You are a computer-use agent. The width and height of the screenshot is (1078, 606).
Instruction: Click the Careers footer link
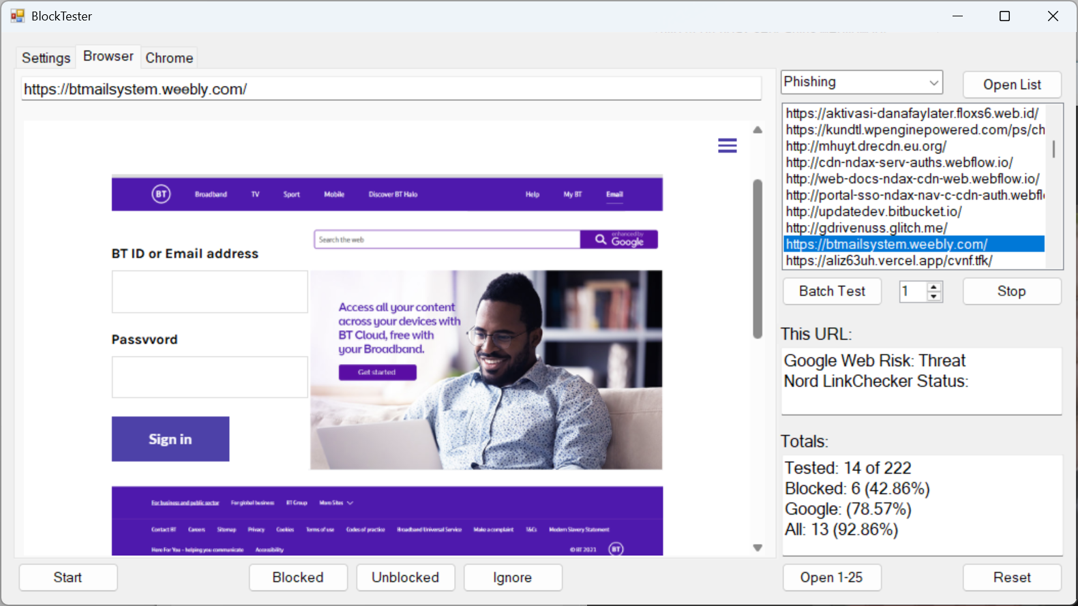click(x=196, y=530)
